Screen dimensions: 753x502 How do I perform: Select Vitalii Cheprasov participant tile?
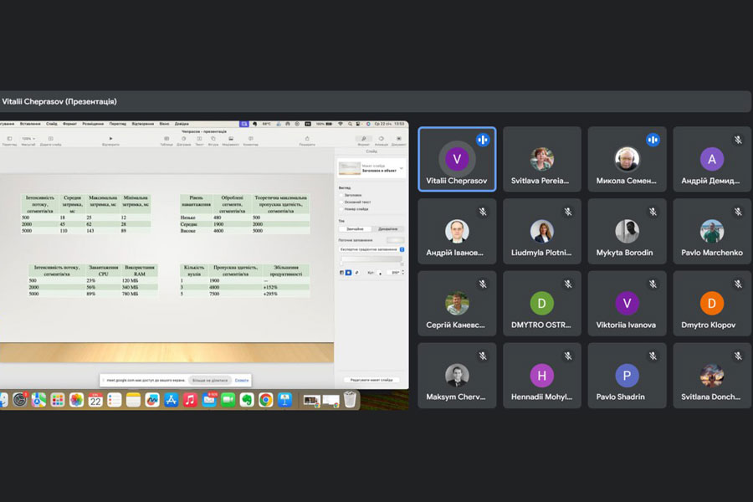(x=457, y=159)
